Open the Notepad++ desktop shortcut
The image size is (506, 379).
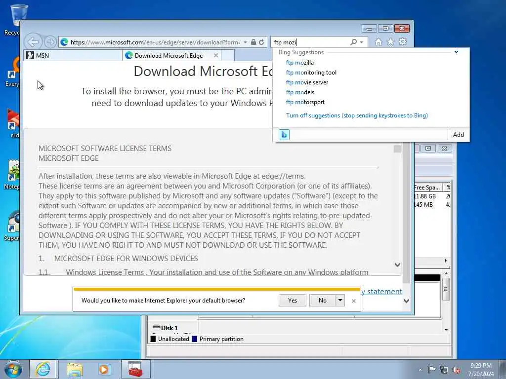click(13, 174)
